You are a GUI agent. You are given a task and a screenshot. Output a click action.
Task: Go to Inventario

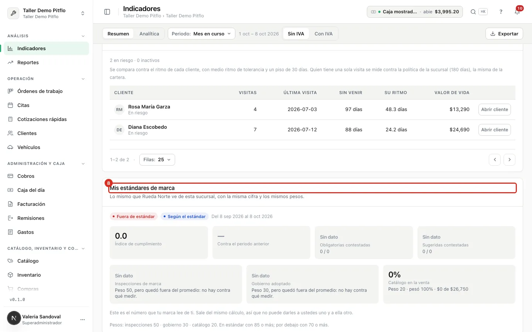click(46, 275)
